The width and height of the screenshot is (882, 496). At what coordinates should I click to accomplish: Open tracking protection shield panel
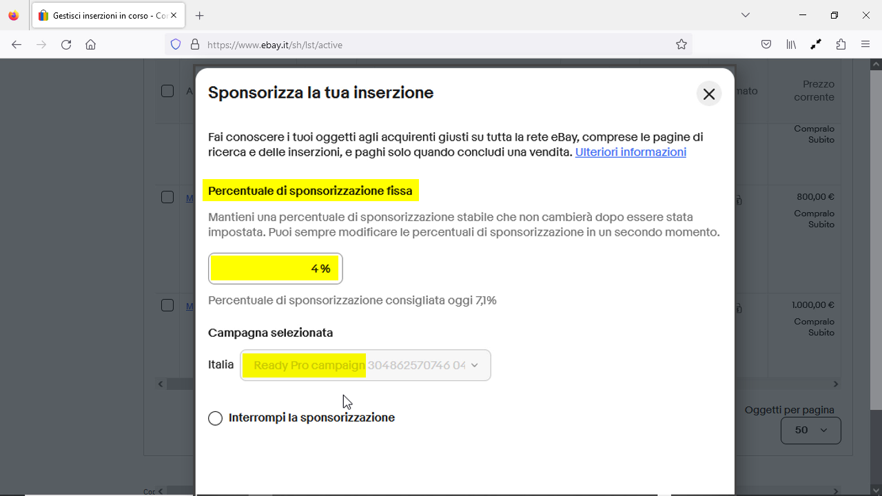pyautogui.click(x=176, y=45)
